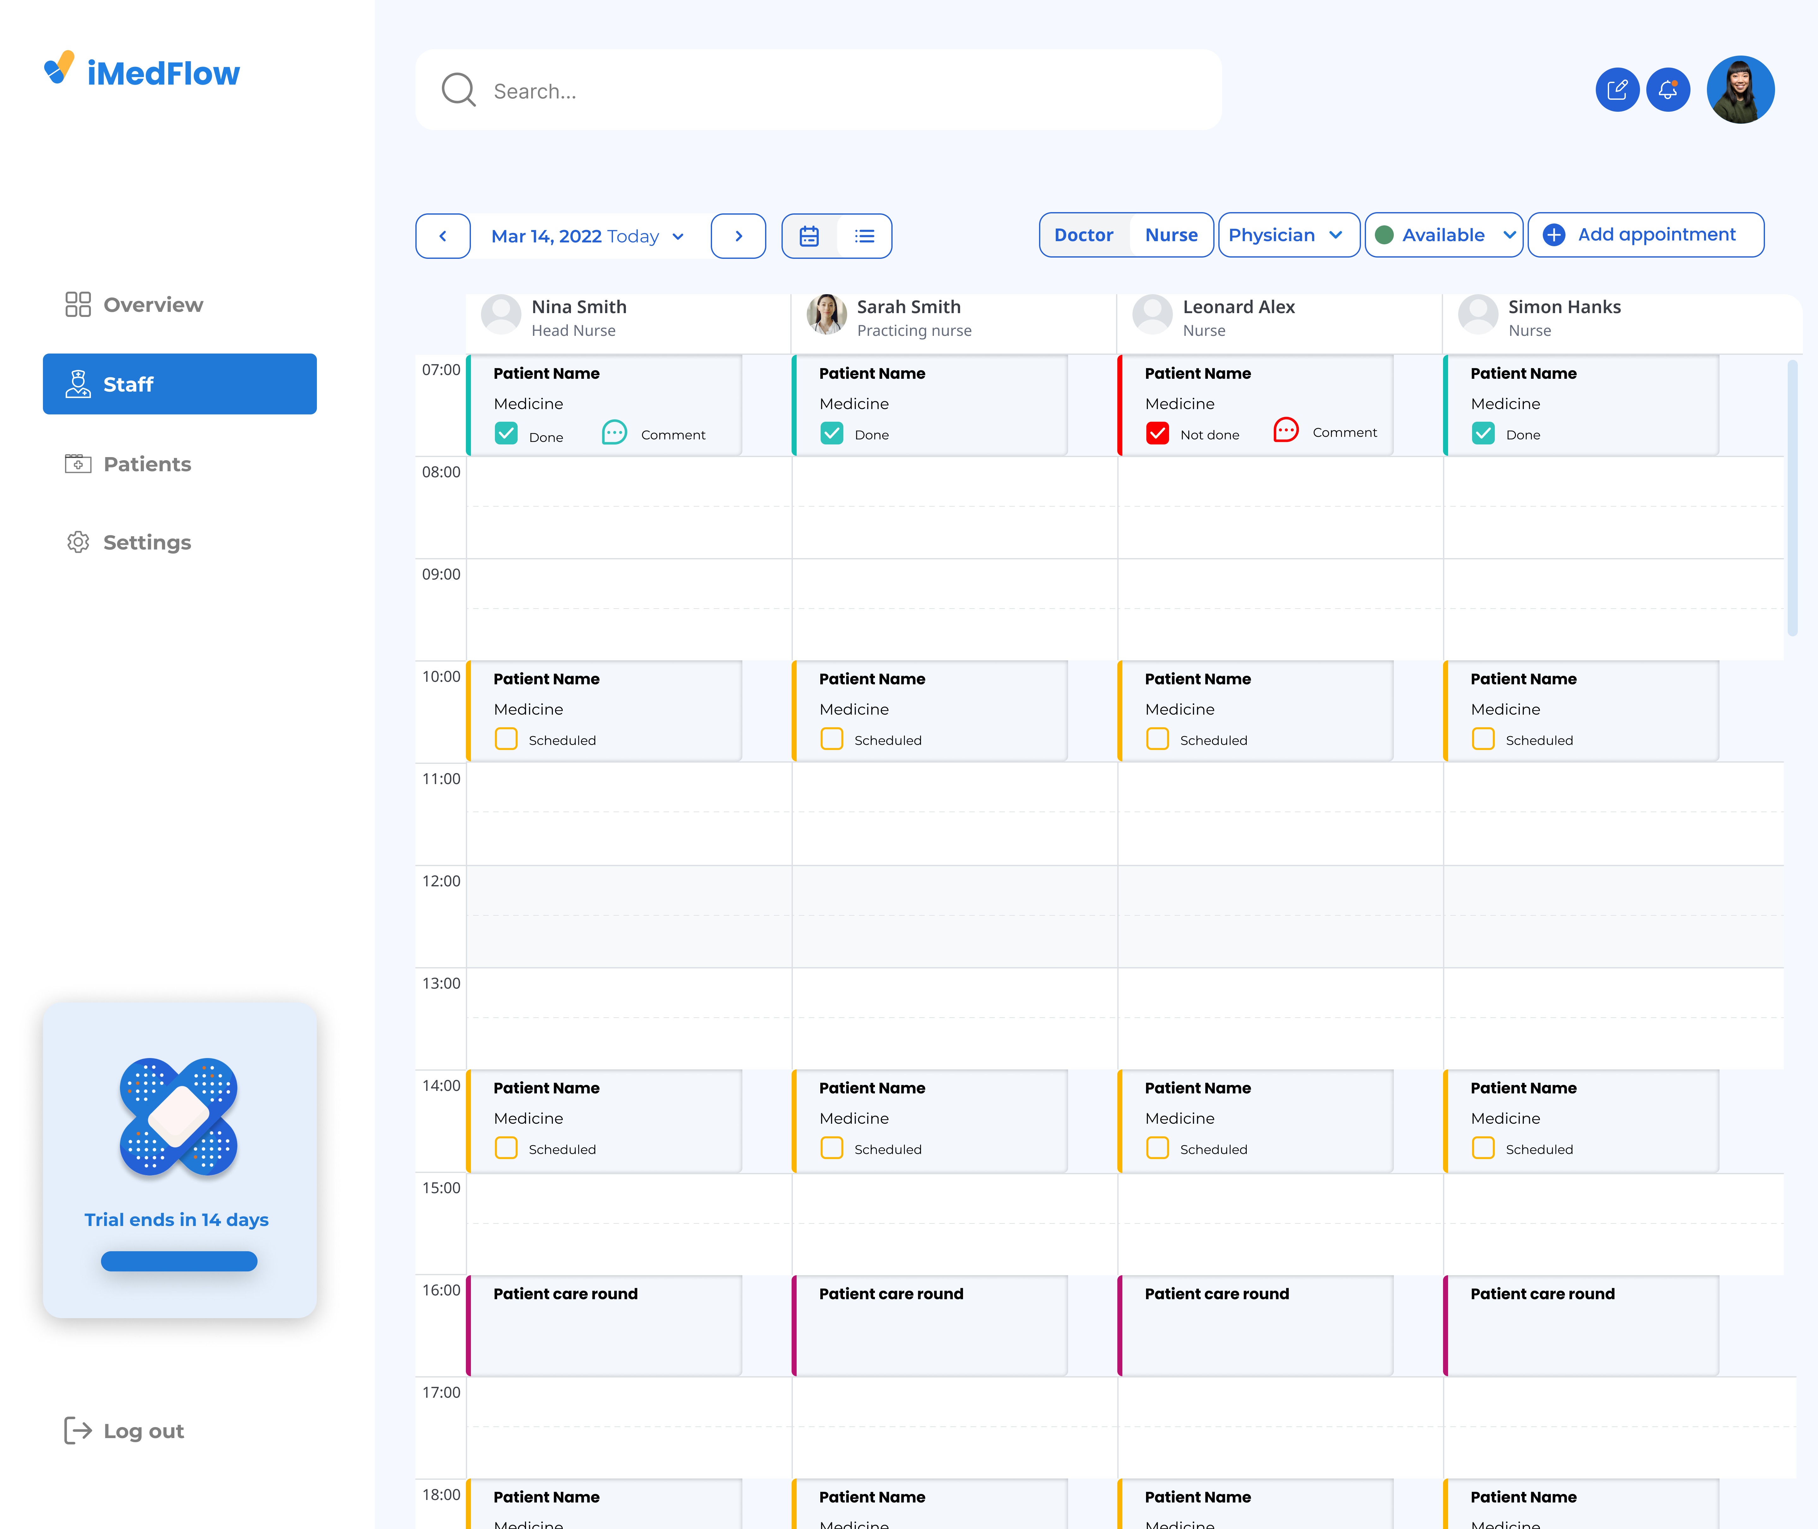1818x1529 pixels.
Task: Click the Log out arrow icon
Action: click(x=78, y=1430)
